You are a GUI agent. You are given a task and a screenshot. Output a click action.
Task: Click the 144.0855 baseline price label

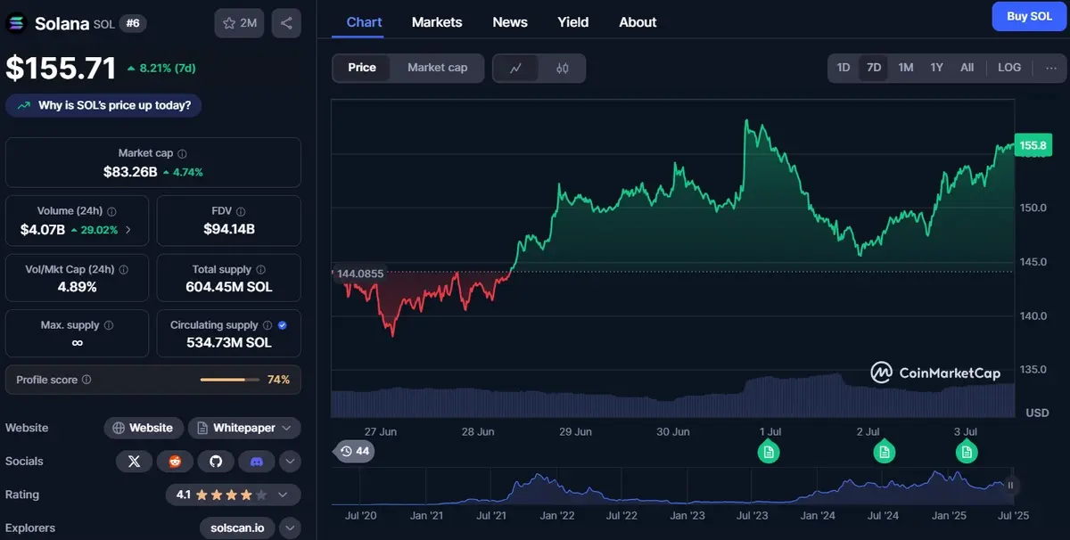point(359,274)
